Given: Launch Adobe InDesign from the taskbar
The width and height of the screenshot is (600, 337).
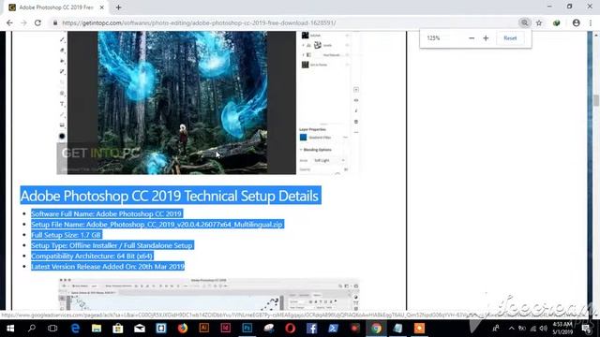Looking at the screenshot, I should (x=225, y=329).
